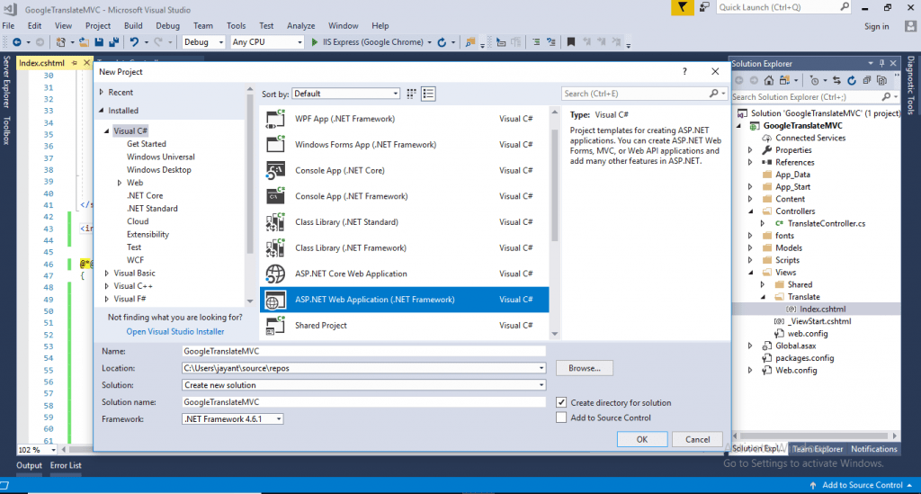Image resolution: width=921 pixels, height=494 pixels.
Task: Select TranslateController.cs in Solution Explorer
Action: 826,223
